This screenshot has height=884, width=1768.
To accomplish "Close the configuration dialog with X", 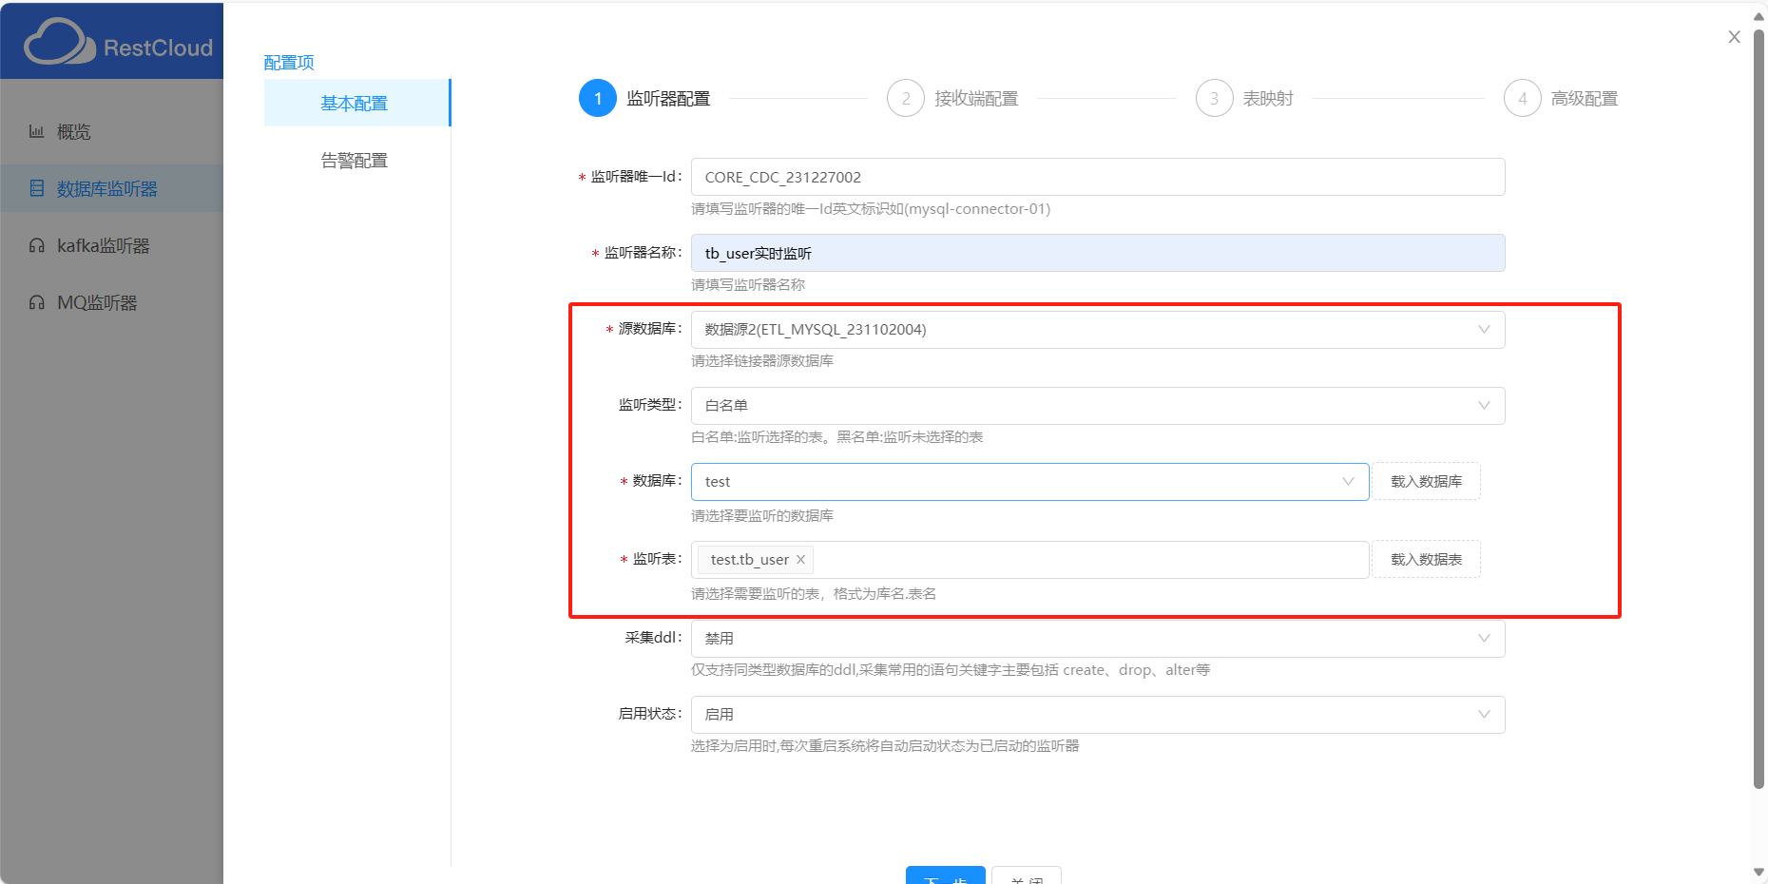I will coord(1734,37).
